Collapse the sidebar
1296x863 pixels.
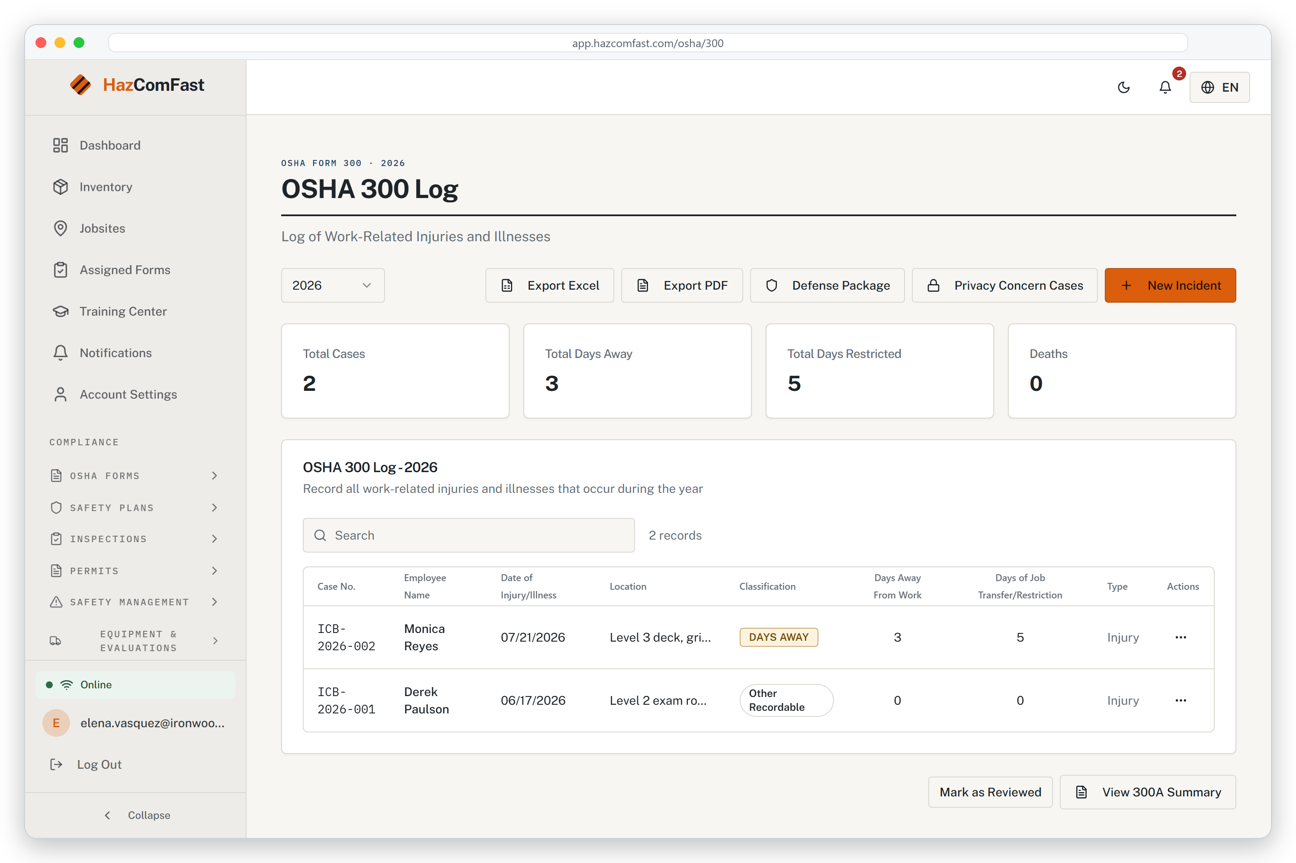pos(138,815)
